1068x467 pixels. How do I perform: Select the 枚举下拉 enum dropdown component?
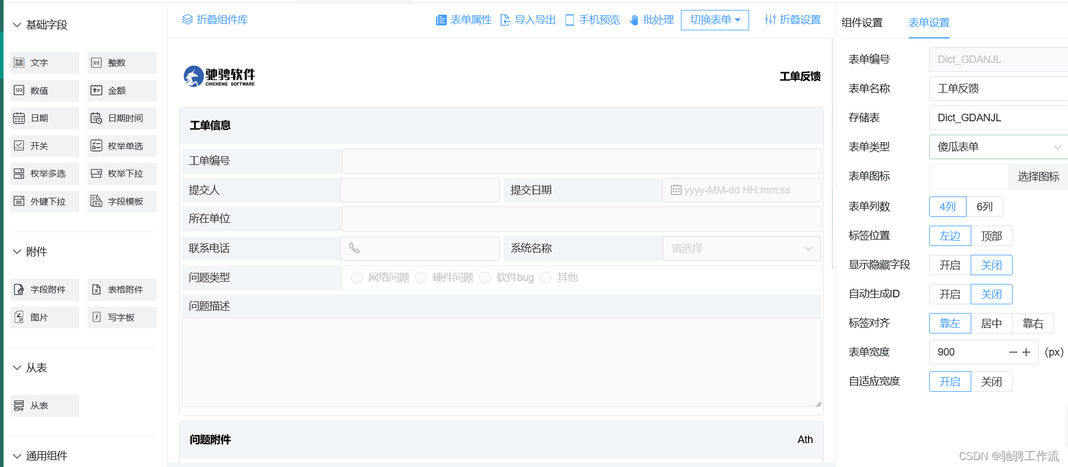click(122, 174)
